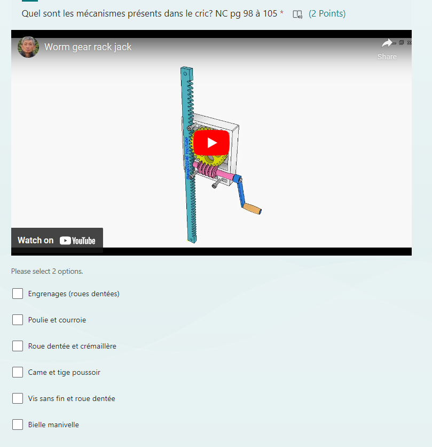The height and width of the screenshot is (447, 432).
Task: Click the orange crank handle in the video
Action: pos(252,208)
